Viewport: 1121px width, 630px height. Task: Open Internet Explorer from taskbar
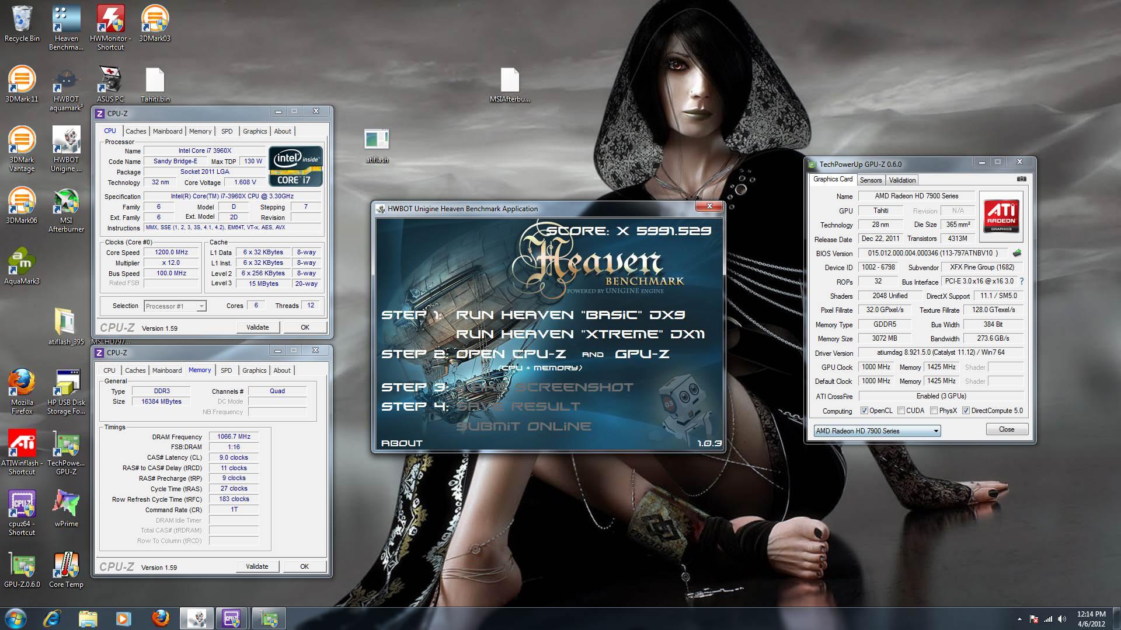pyautogui.click(x=52, y=618)
